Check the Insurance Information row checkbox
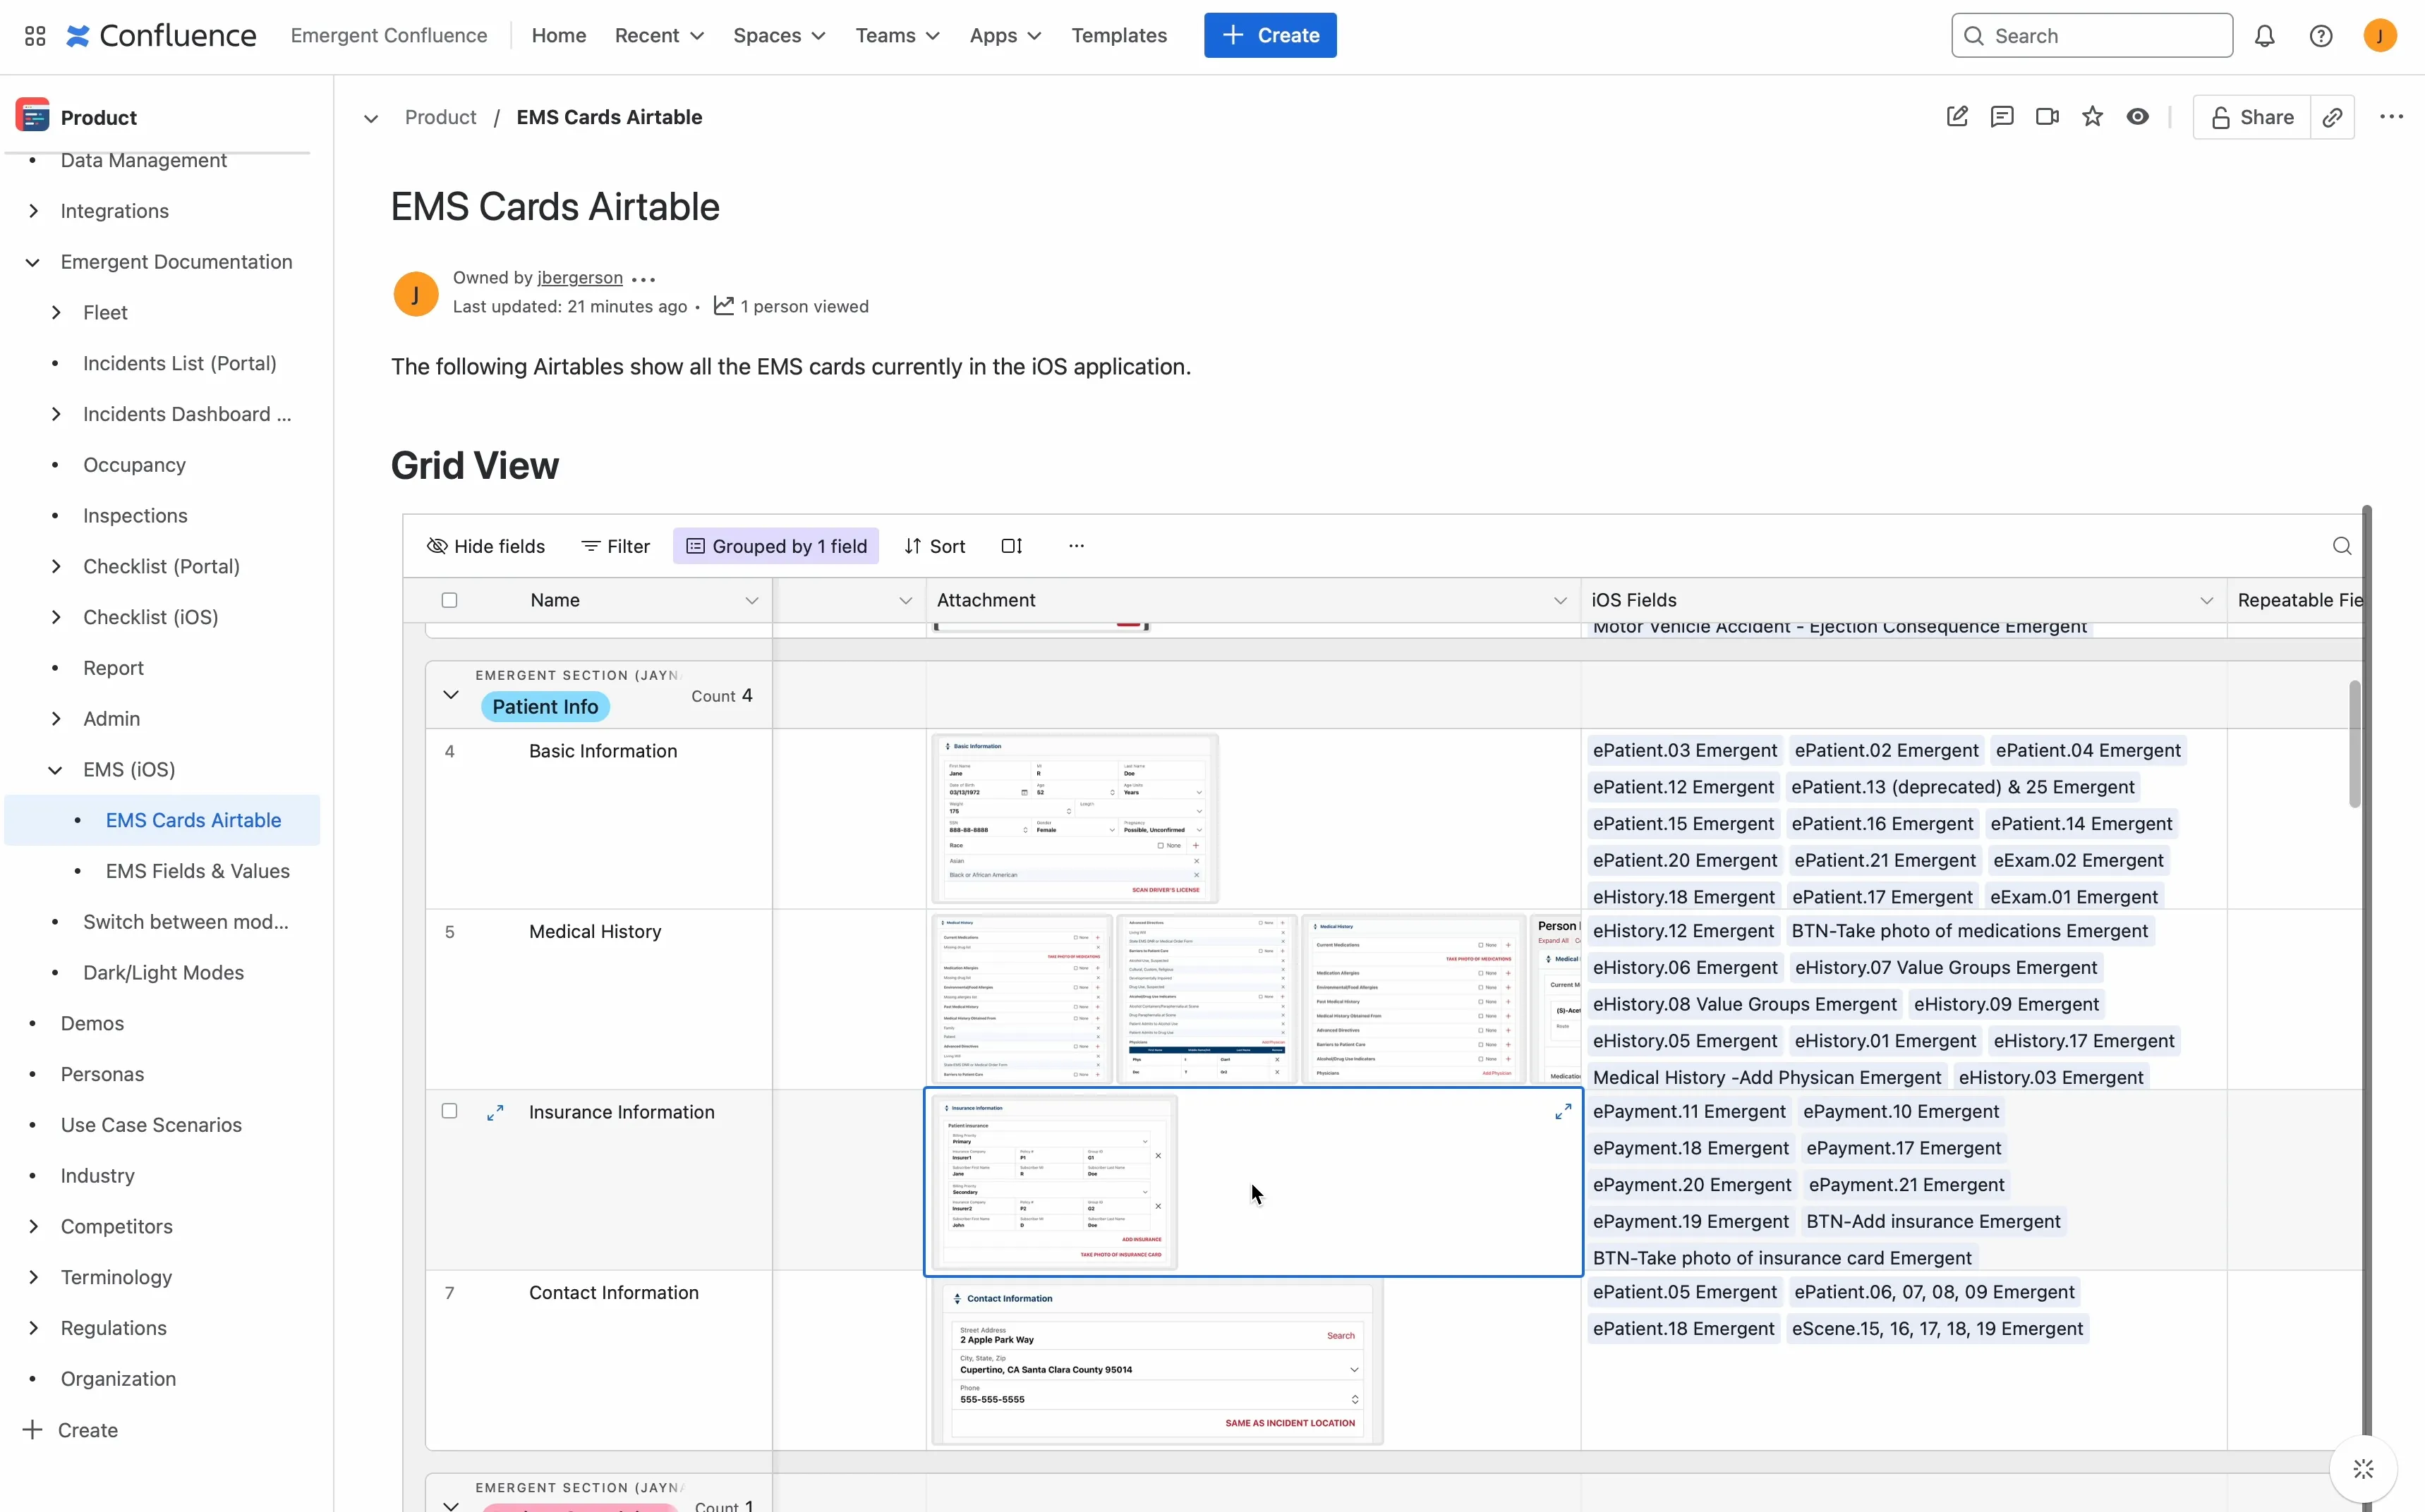Screen dimensions: 2425x1512 pos(449,1110)
